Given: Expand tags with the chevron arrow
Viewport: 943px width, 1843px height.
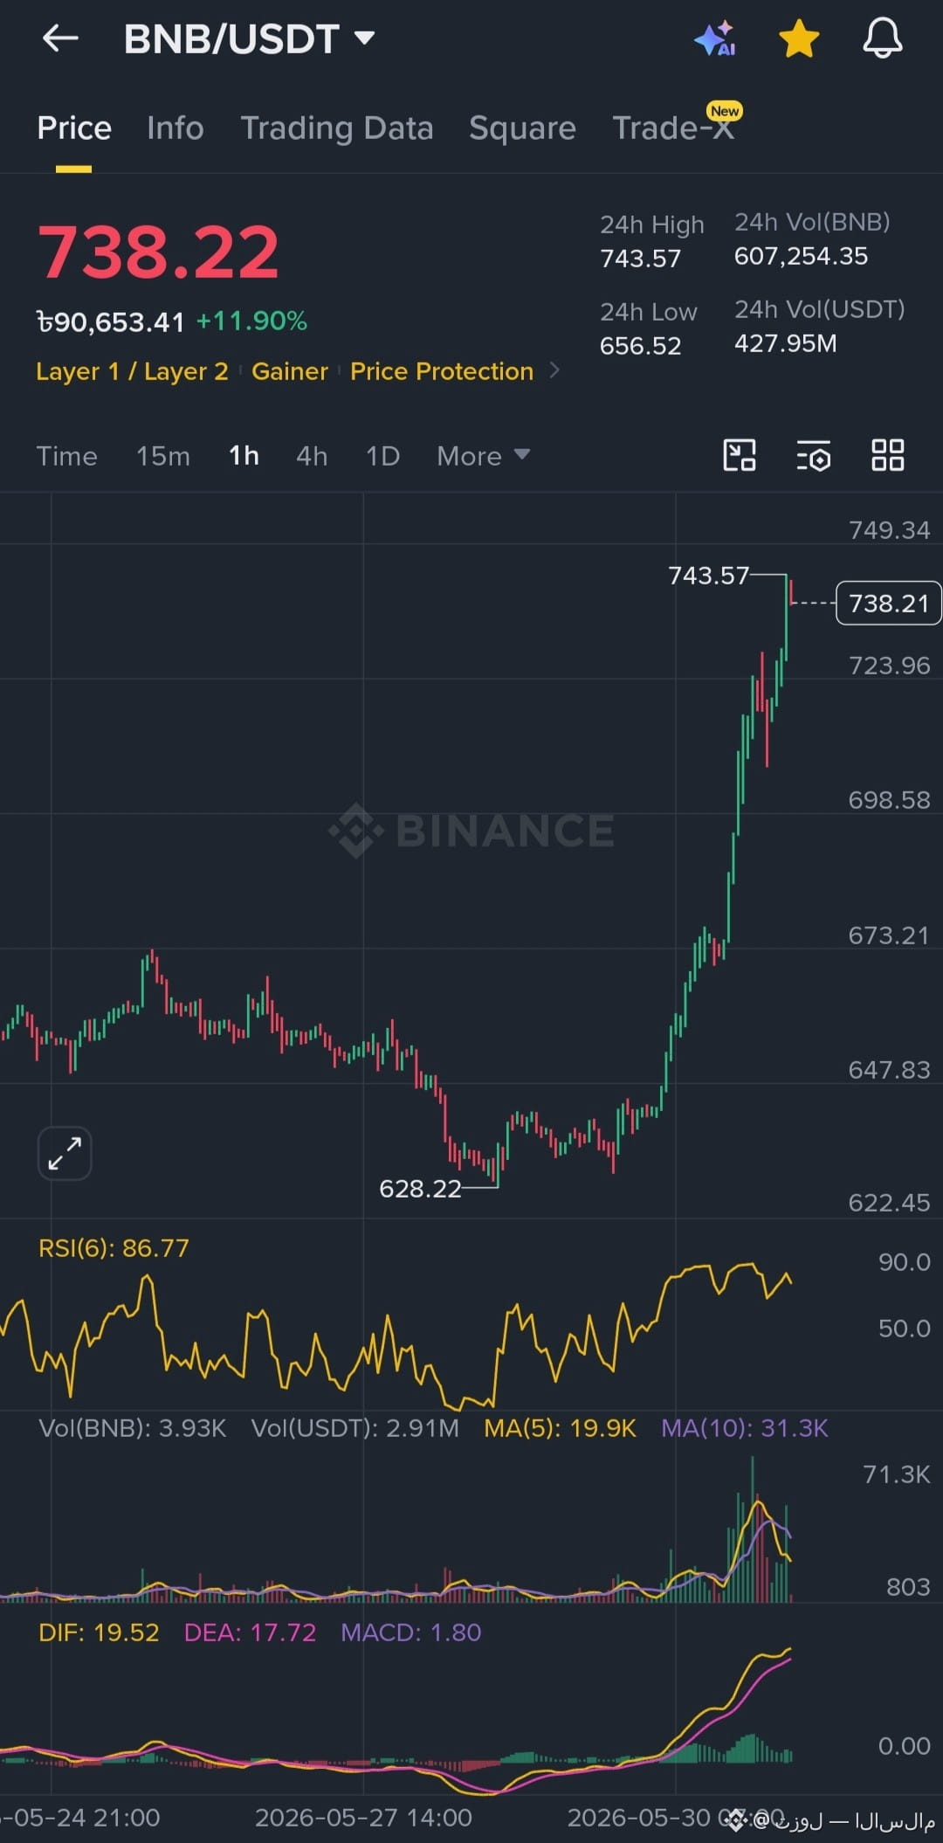Looking at the screenshot, I should click(x=554, y=370).
